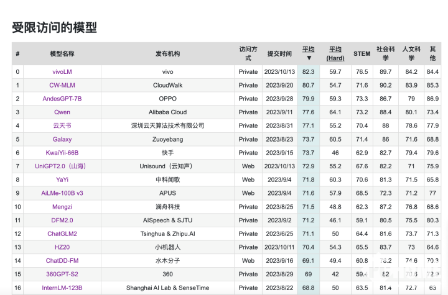Select the 82.3 average score of vivoLM
The image size is (448, 295).
point(308,72)
